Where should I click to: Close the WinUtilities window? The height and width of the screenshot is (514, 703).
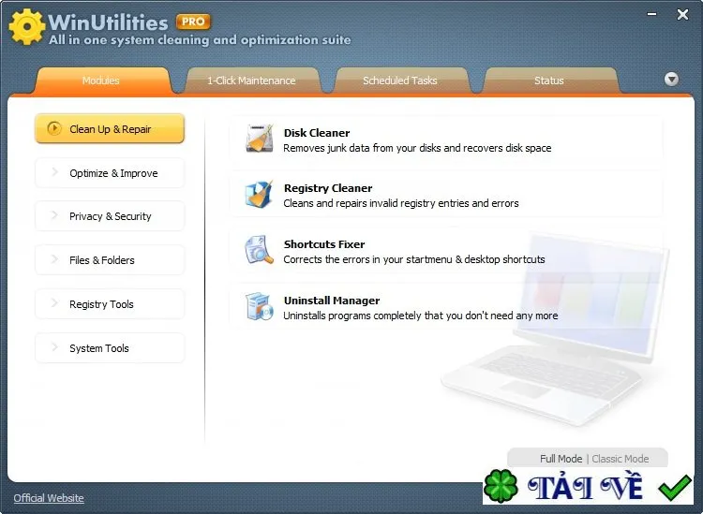pyautogui.click(x=682, y=14)
